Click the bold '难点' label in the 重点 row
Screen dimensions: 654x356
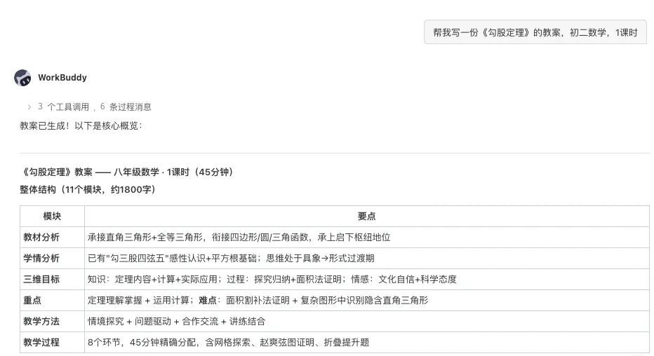click(208, 300)
